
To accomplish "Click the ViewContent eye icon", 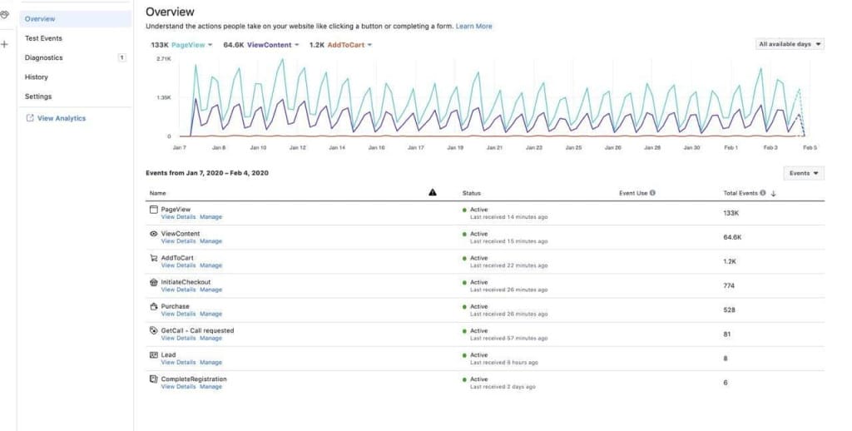I will (x=154, y=234).
